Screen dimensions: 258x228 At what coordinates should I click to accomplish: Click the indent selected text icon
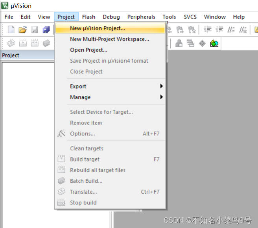click(x=208, y=30)
